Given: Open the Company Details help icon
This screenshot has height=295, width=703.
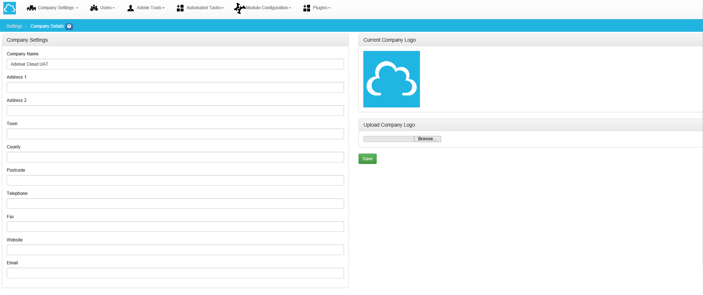Looking at the screenshot, I should point(69,26).
